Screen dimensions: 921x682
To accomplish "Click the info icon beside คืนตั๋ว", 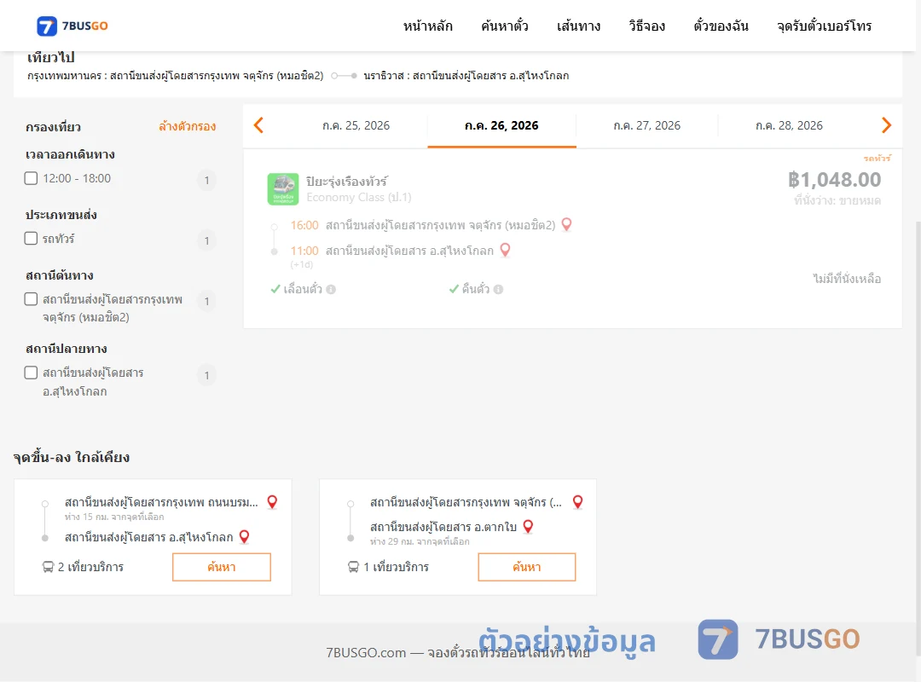I will 499,289.
